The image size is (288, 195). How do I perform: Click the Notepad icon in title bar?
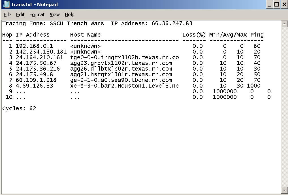point(6,5)
